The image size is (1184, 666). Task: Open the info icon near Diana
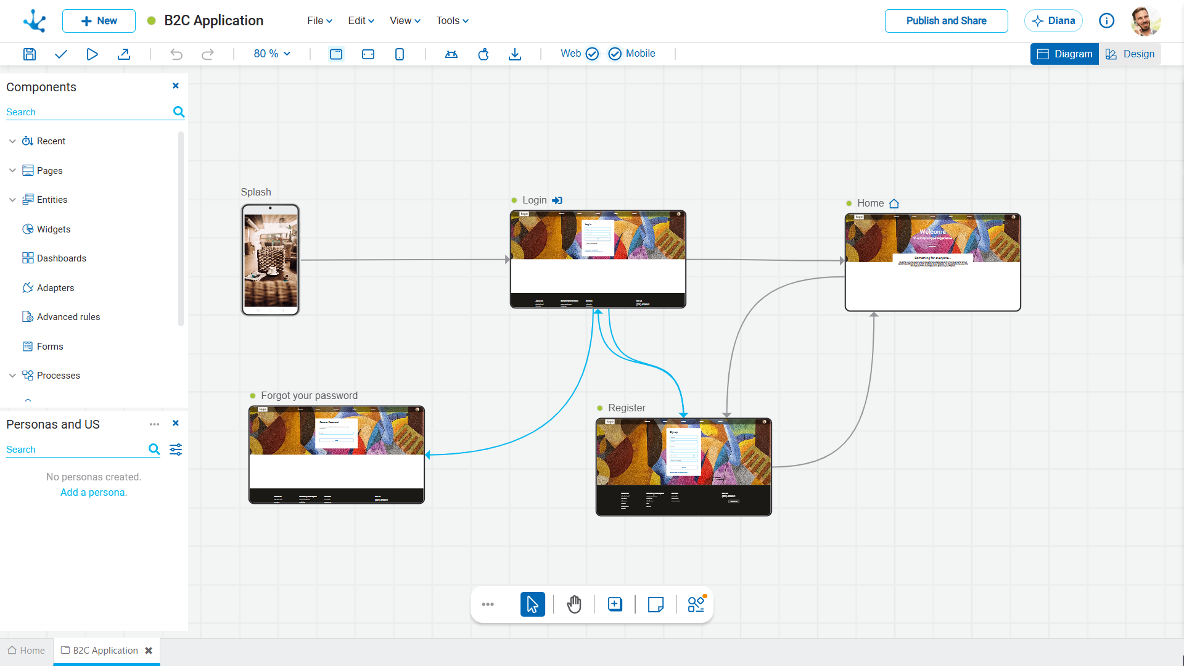click(1107, 21)
